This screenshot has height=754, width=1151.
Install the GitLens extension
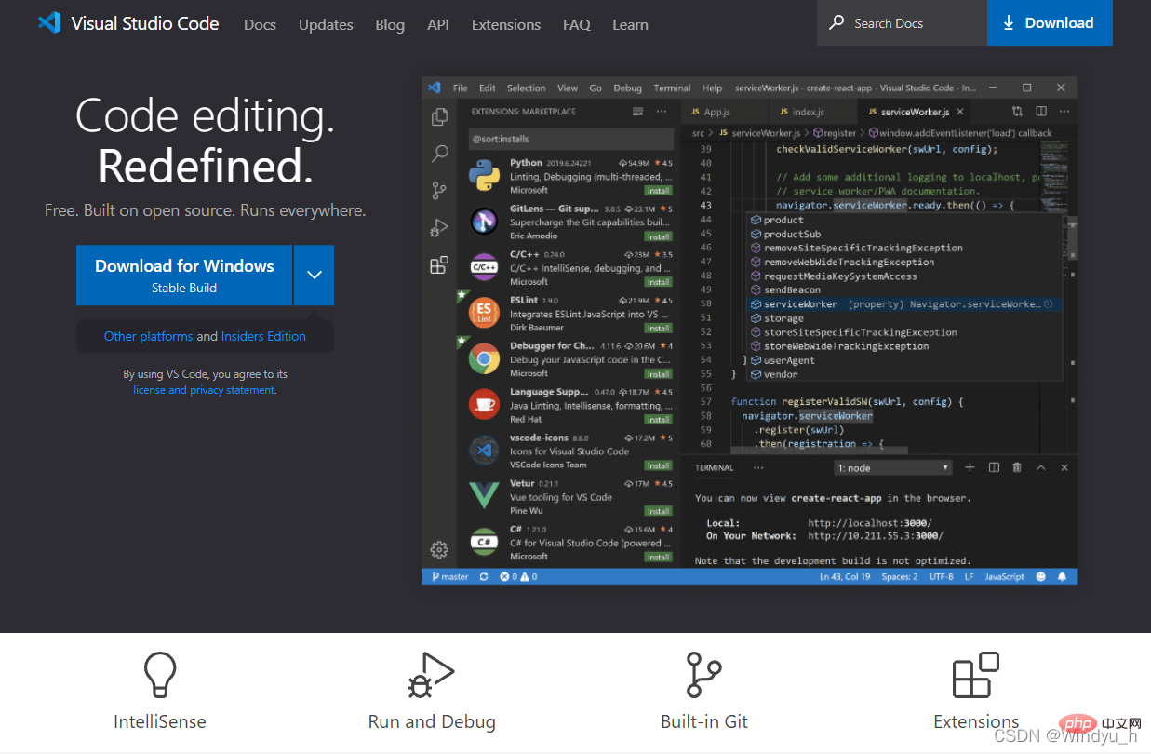point(659,236)
